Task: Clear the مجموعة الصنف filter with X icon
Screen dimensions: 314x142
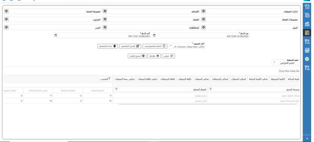Action: pos(6,11)
